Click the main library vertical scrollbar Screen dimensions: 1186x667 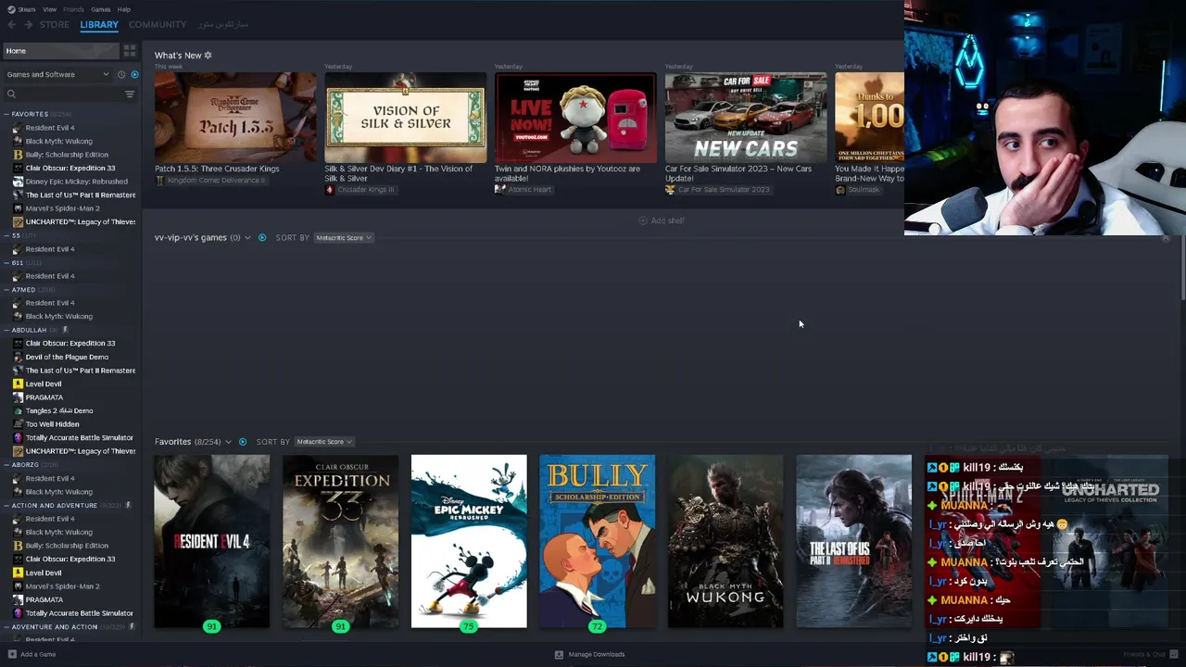pos(1182,269)
